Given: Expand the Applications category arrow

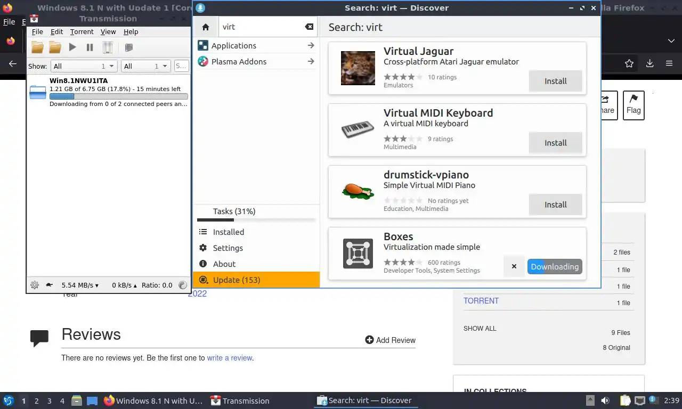Looking at the screenshot, I should tap(311, 45).
